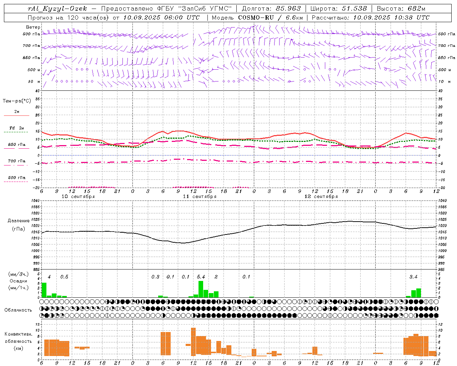Click the 10 сентября date label
The height and width of the screenshot is (366, 457).
(x=78, y=197)
